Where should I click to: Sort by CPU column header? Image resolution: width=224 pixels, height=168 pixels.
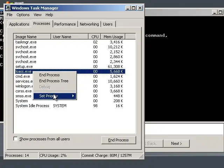point(95,37)
